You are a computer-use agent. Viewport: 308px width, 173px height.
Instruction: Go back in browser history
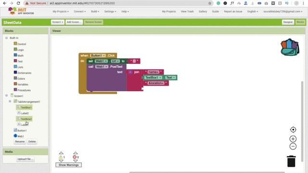(5, 3)
